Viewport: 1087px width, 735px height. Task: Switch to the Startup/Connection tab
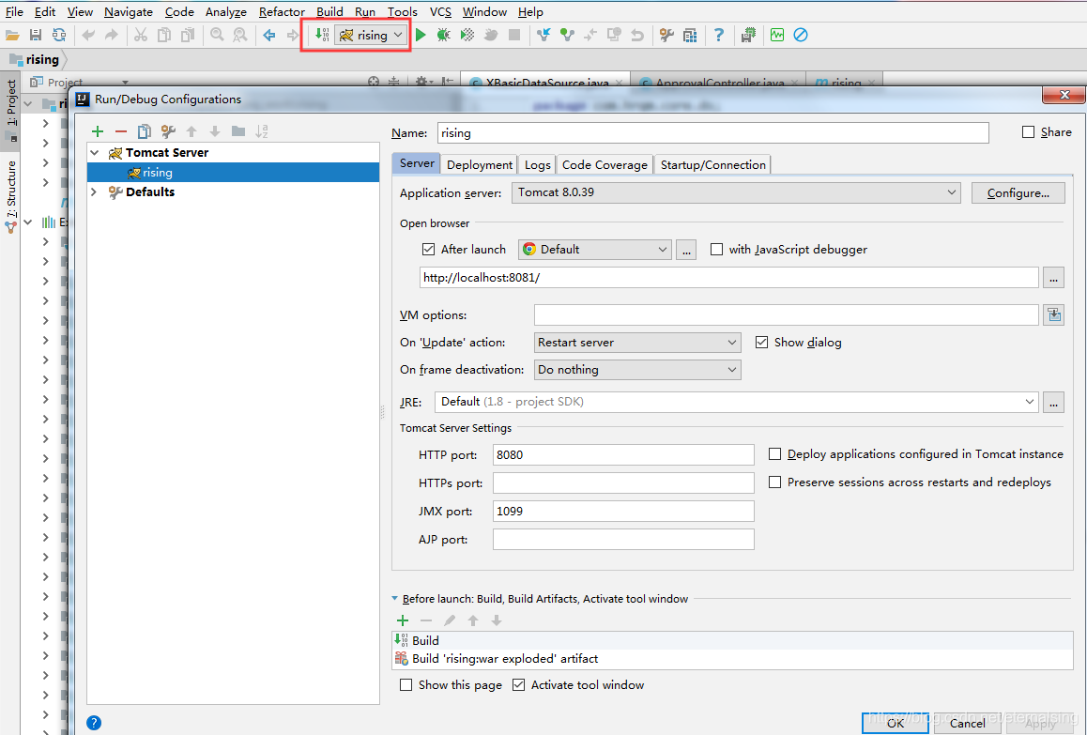coord(712,164)
